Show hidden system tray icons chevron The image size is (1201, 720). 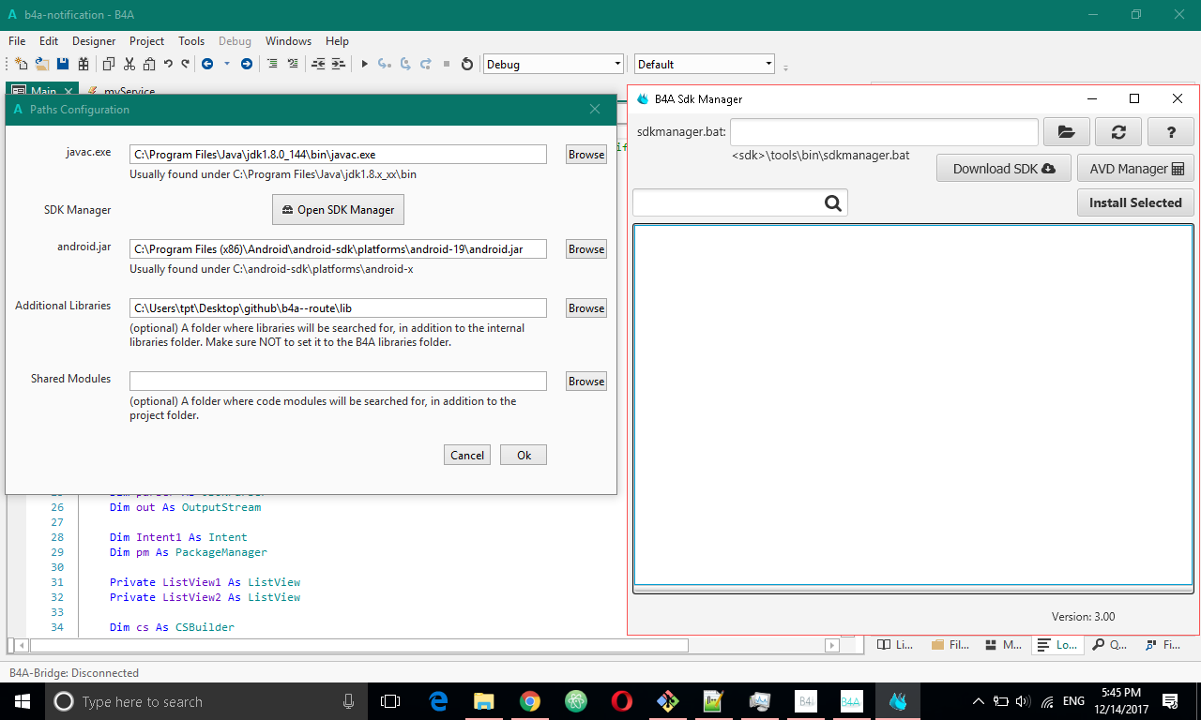pos(979,701)
